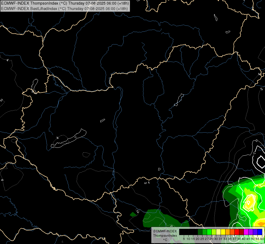Click legend value 15
Viewport: 265px width, 244px height.
193,239
